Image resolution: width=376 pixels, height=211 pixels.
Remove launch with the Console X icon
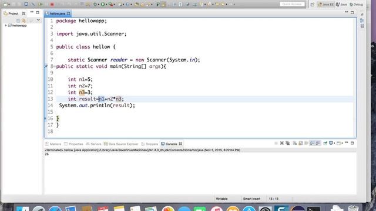click(282, 143)
